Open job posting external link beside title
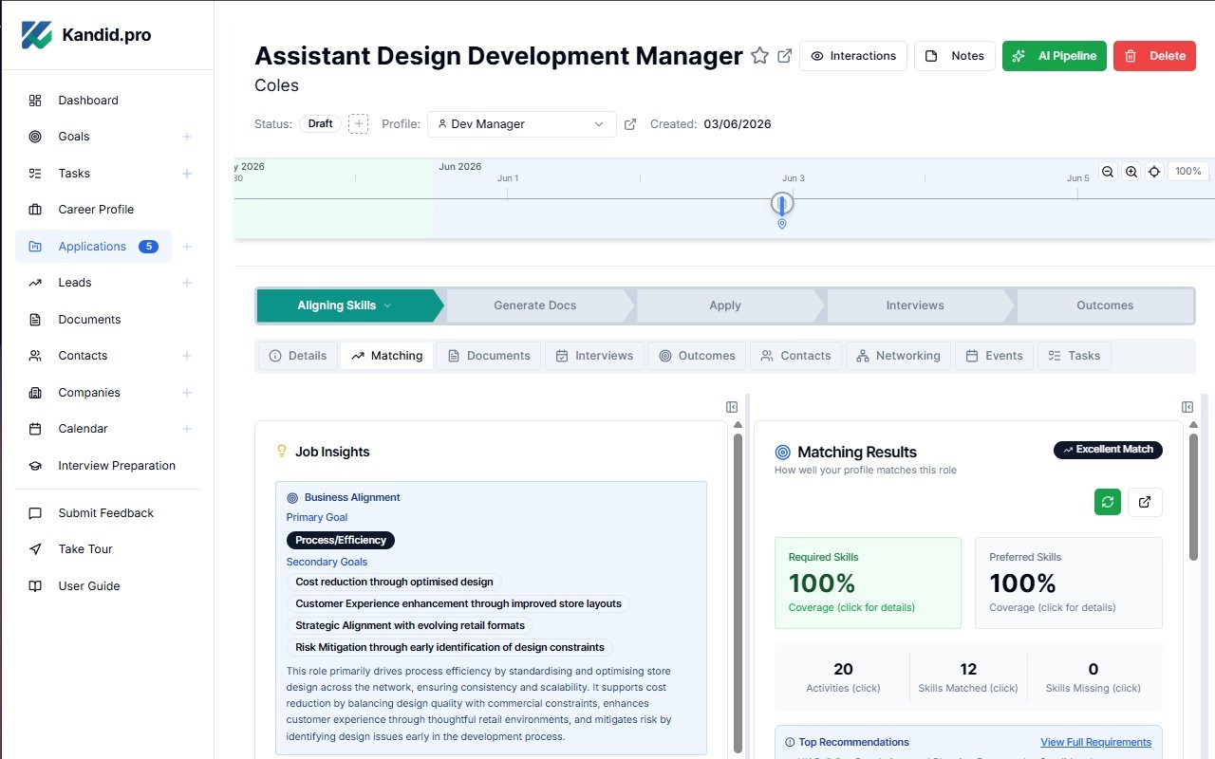Image resolution: width=1215 pixels, height=759 pixels. 785,56
